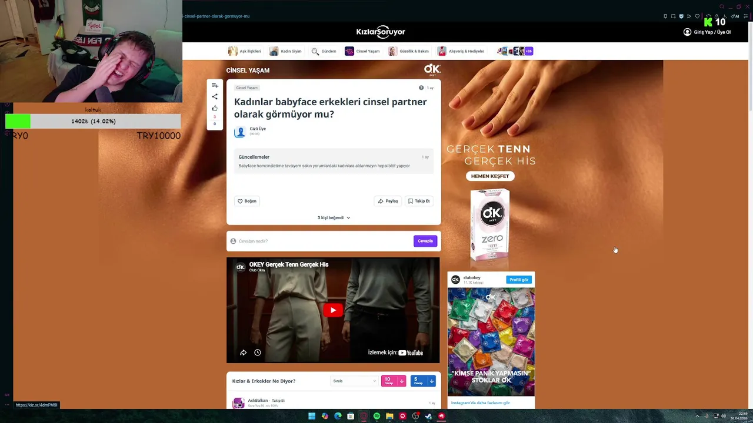
Task: Click the video share arrow icon
Action: tap(243, 352)
